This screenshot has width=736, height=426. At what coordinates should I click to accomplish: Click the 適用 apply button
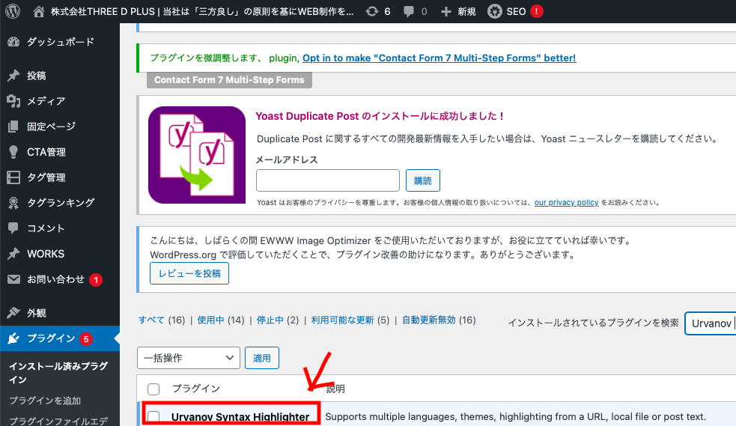[262, 358]
